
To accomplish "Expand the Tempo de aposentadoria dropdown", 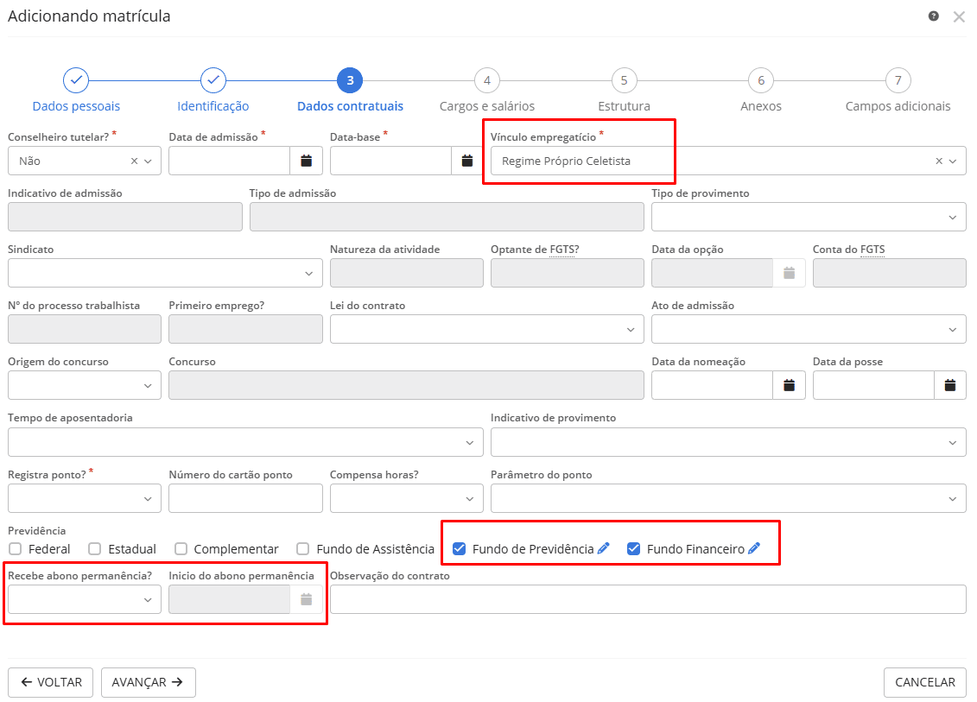I will click(x=245, y=442).
